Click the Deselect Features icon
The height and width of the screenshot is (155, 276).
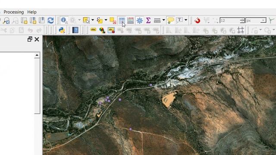point(113,20)
